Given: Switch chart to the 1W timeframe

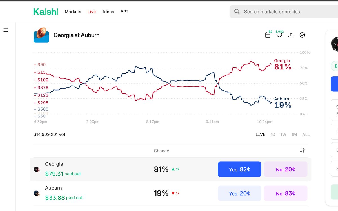Looking at the screenshot, I should pyautogui.click(x=283, y=134).
